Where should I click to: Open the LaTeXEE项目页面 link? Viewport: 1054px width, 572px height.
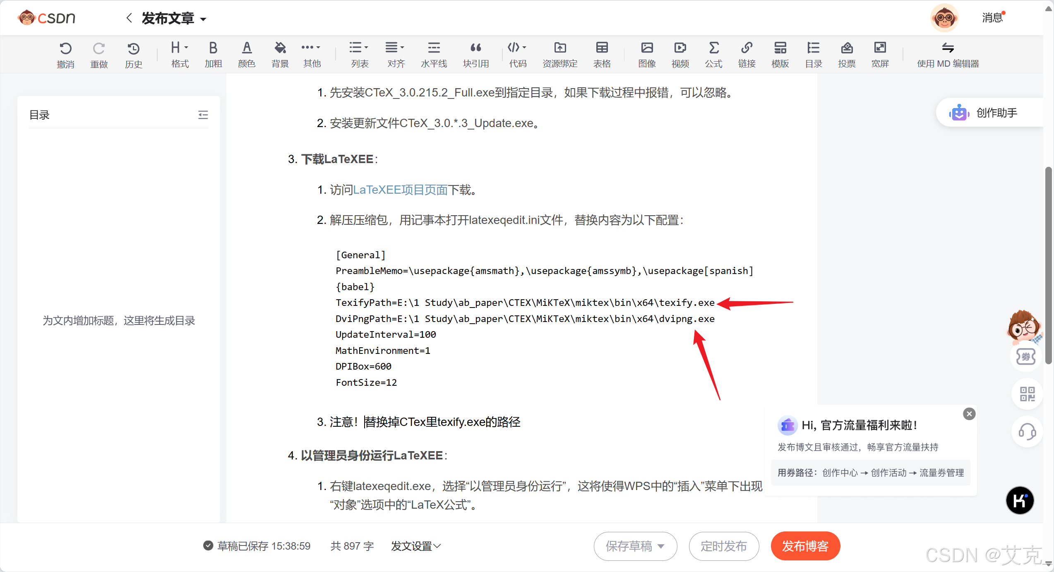(x=400, y=190)
